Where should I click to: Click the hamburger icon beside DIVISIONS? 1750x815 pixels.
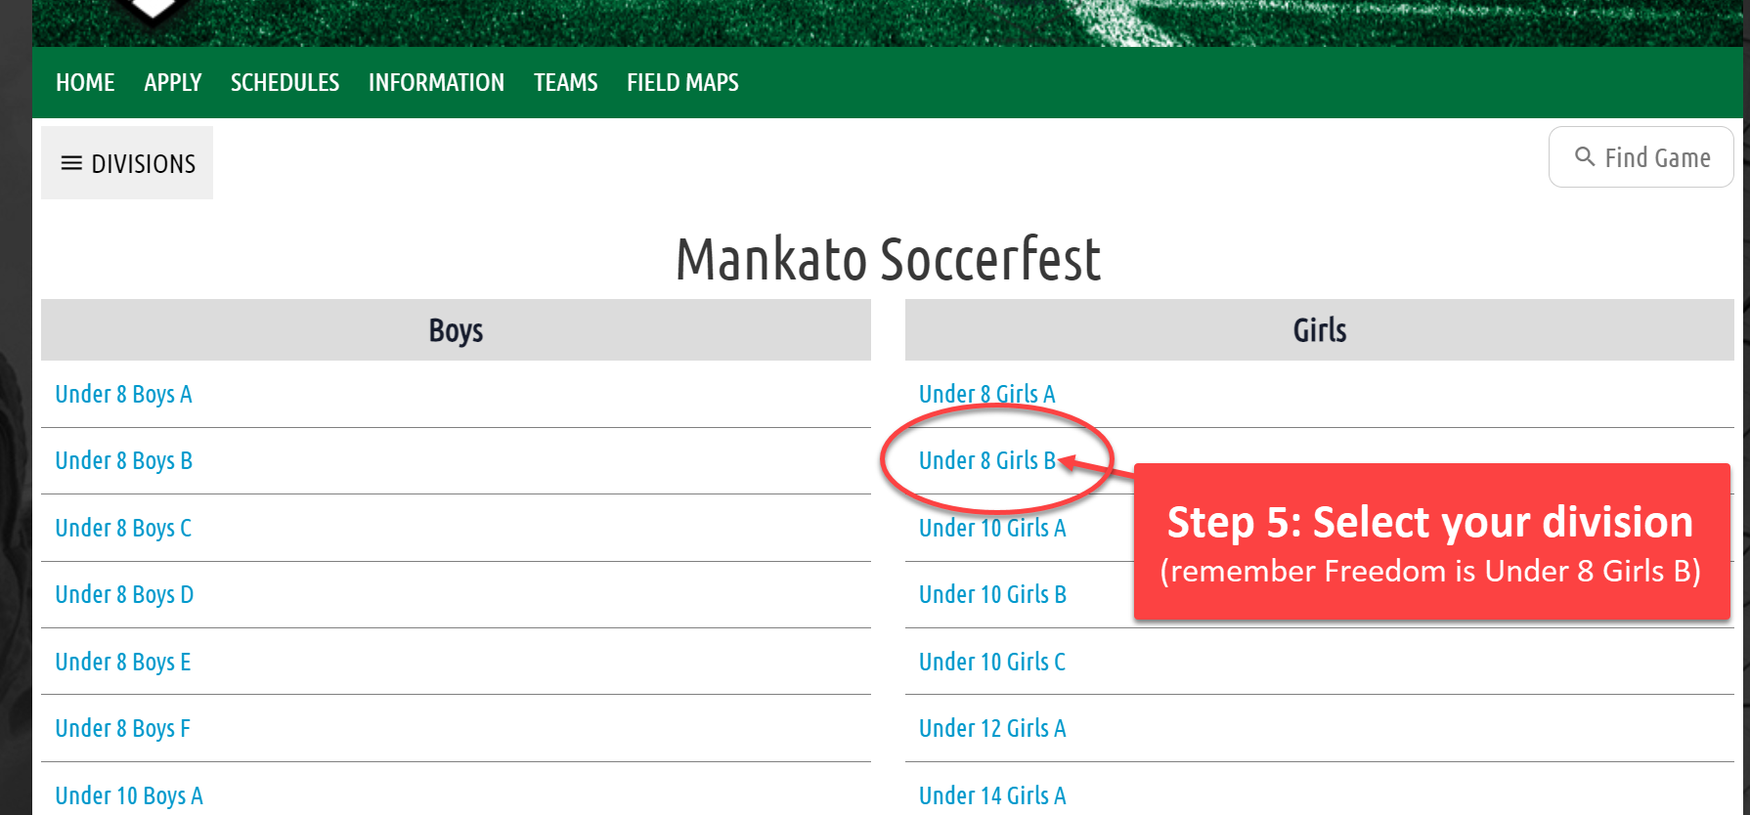[70, 163]
